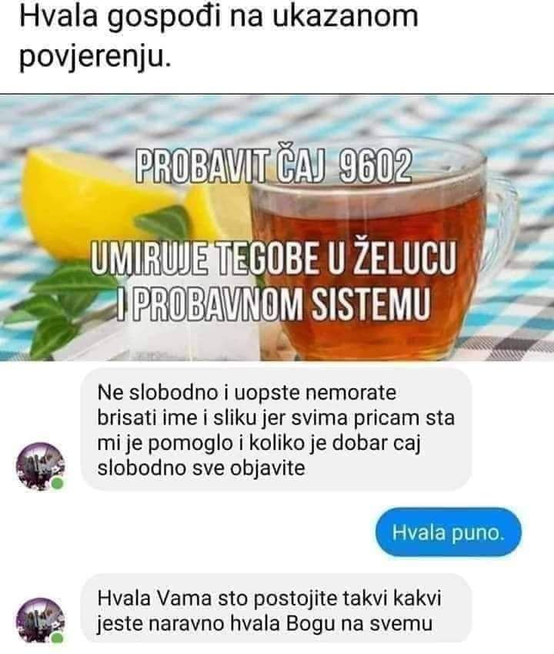Select the "Ne slobodno i uopste nemorate" message bubble
This screenshot has height=654, width=554.
276,430
